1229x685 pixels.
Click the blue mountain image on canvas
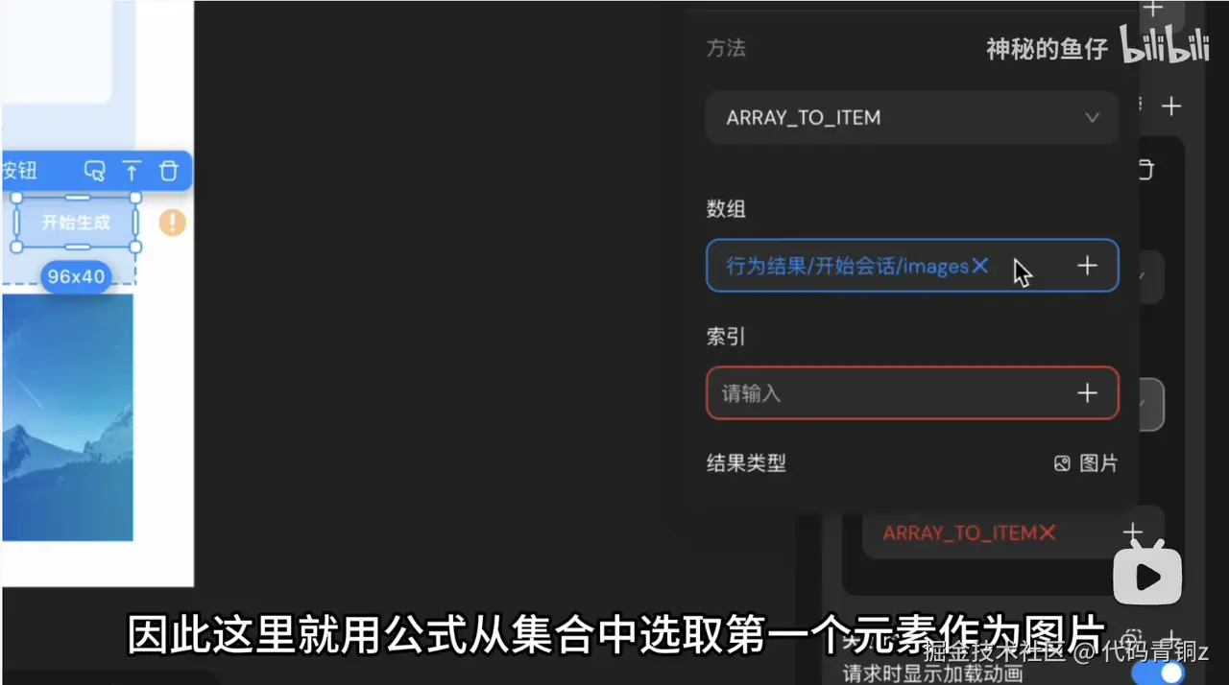point(67,417)
